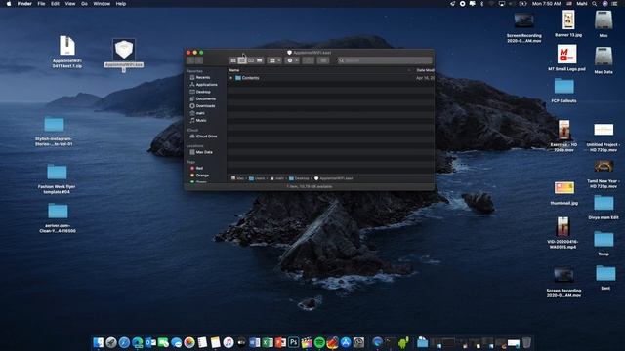Open Photoshop from the Dock
Viewport: 625px width, 351px height.
[x=293, y=342]
